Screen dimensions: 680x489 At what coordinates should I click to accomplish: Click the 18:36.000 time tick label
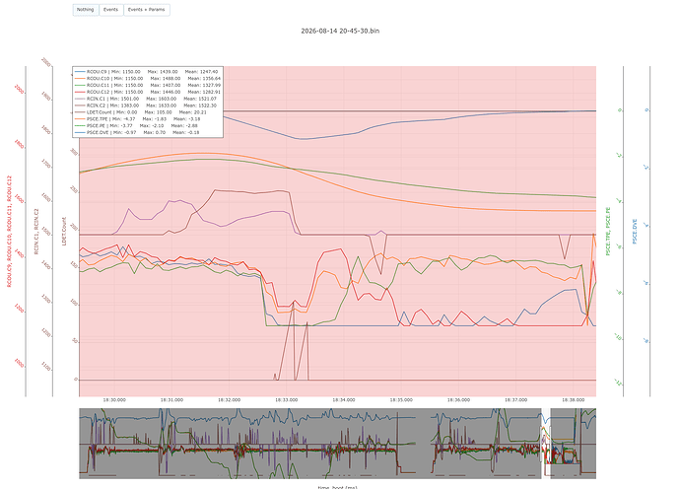pyautogui.click(x=458, y=400)
